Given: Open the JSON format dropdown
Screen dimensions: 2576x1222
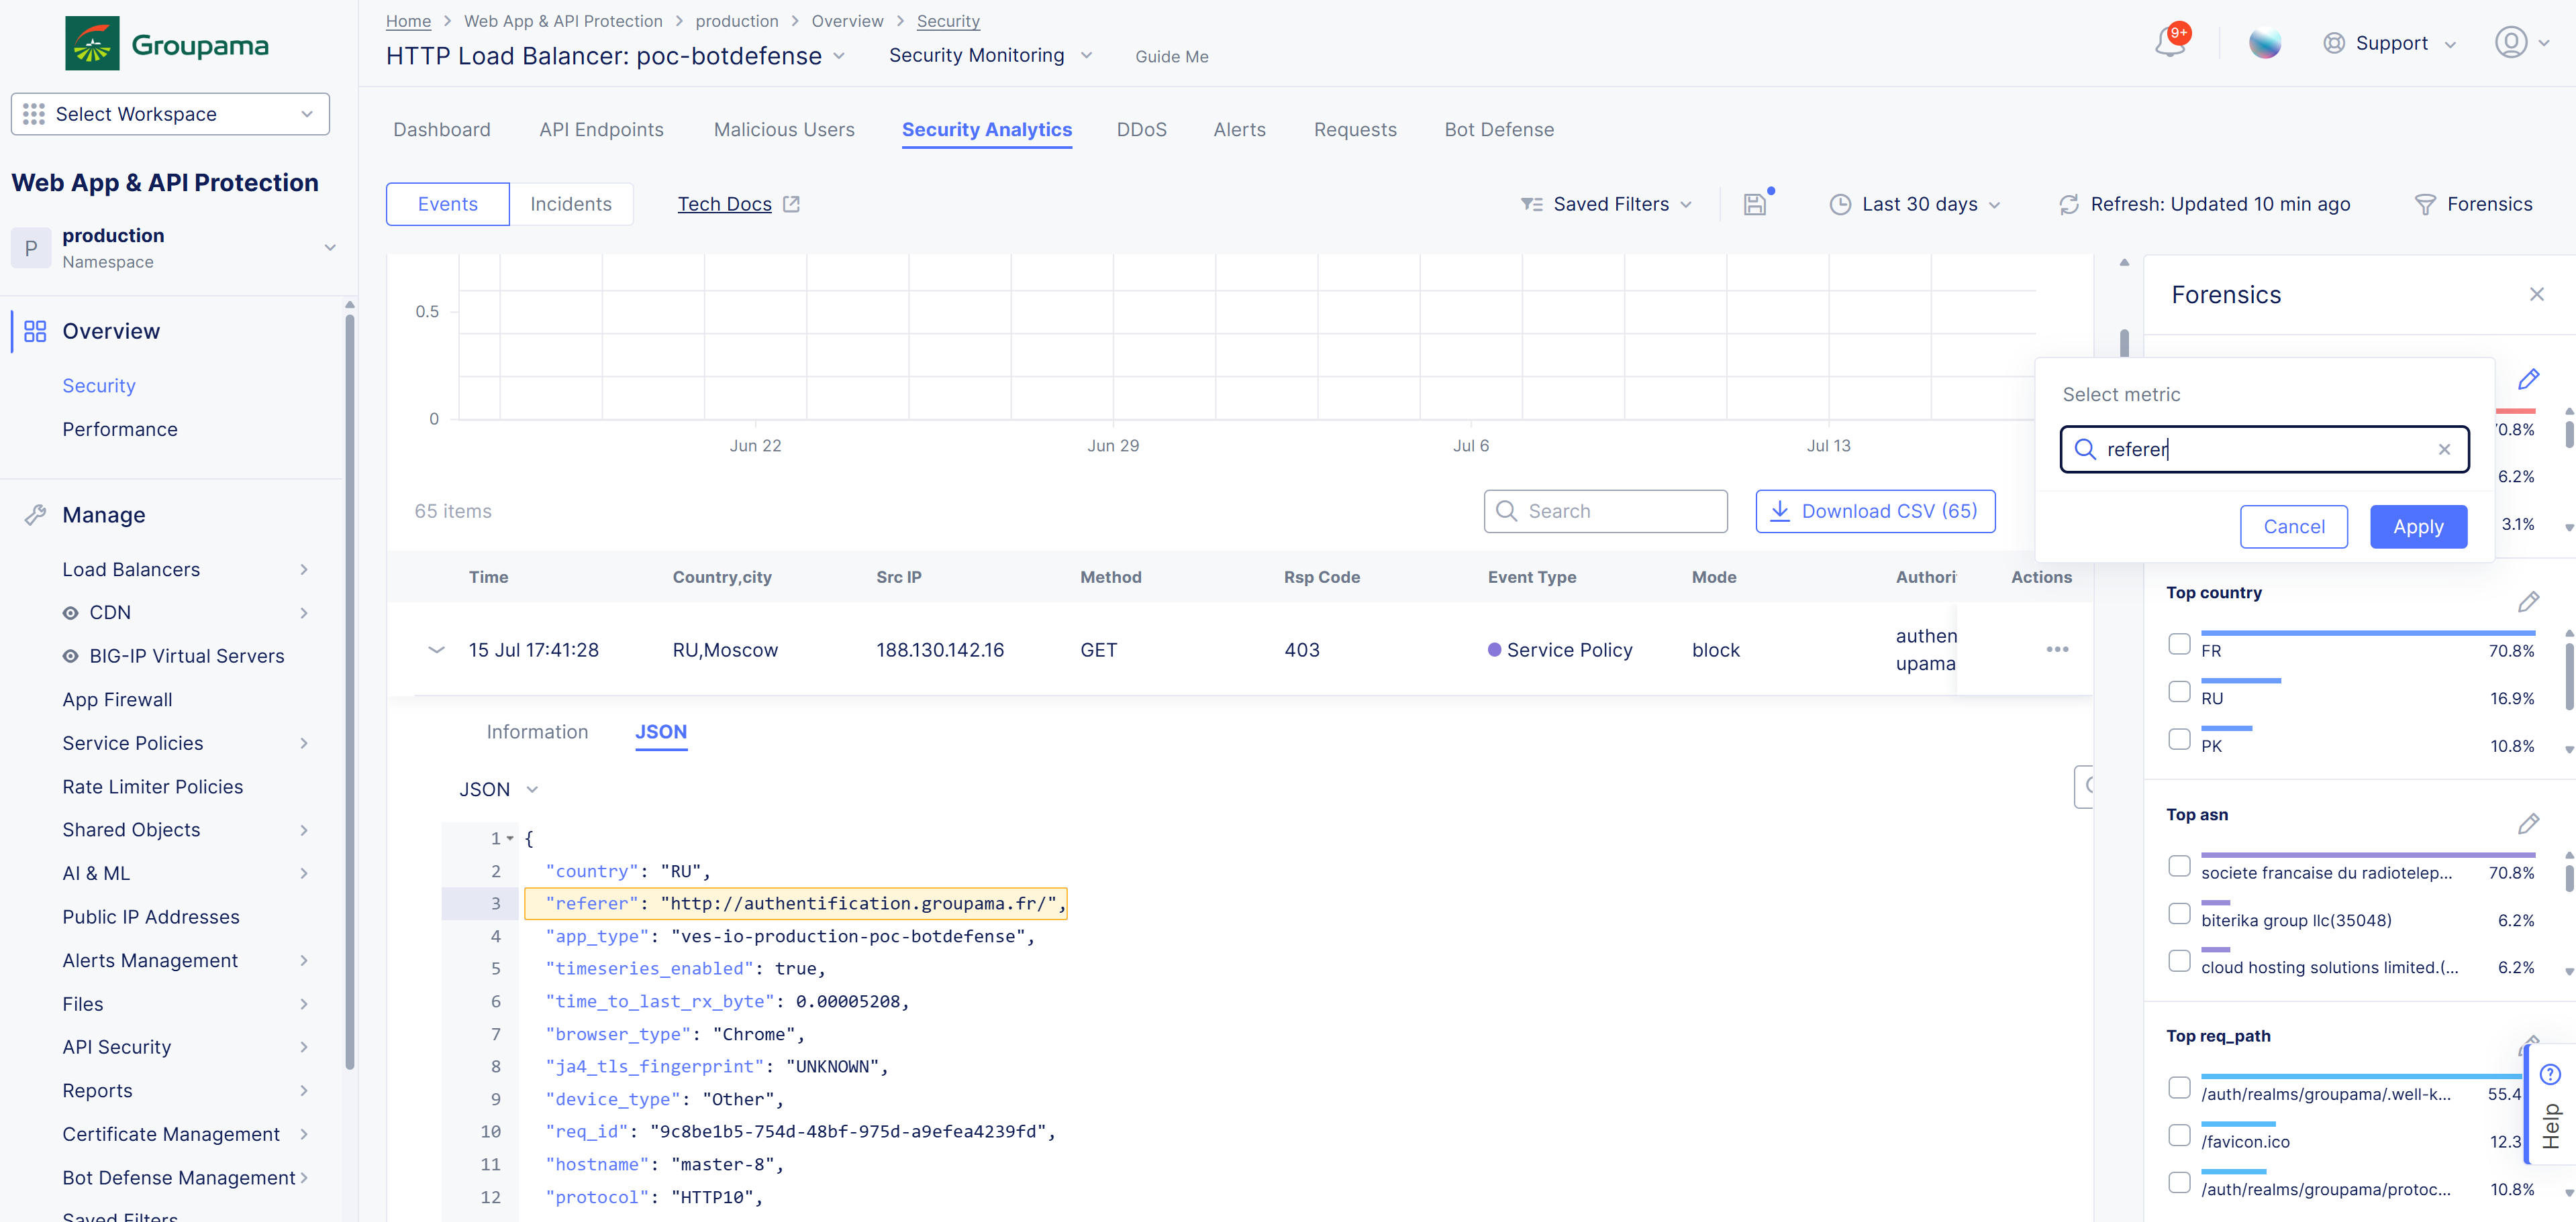Looking at the screenshot, I should pos(499,789).
